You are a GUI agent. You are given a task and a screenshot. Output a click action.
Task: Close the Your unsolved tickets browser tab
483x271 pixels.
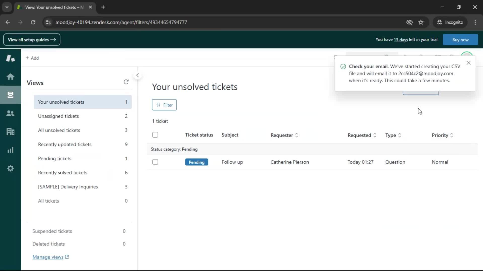tap(90, 7)
